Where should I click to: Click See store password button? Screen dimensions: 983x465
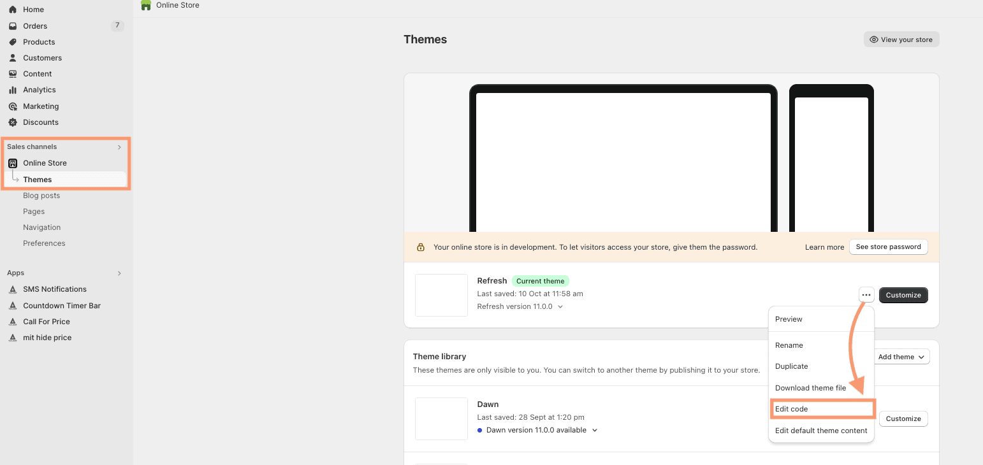[888, 247]
